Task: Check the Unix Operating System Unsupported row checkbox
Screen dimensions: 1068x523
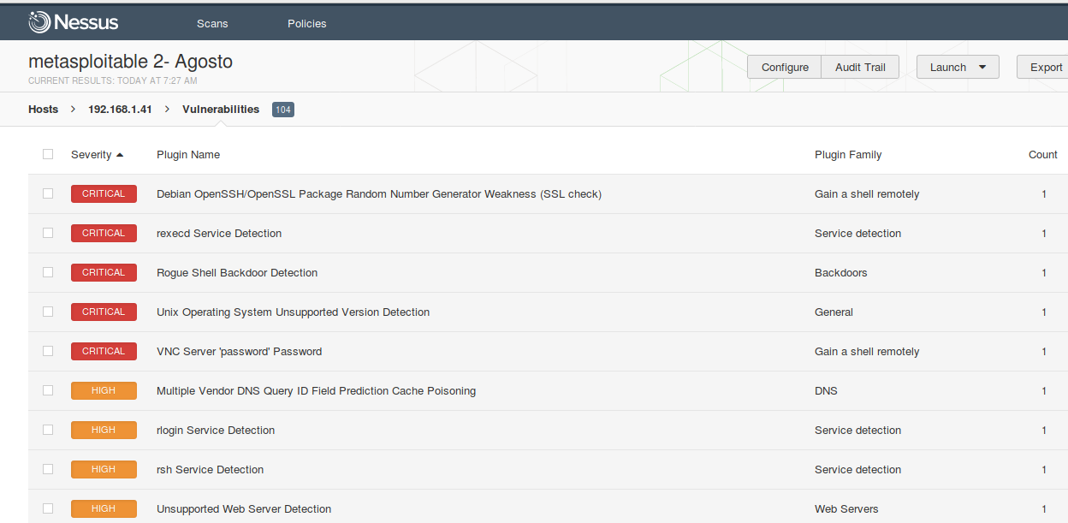Action: pyautogui.click(x=48, y=312)
